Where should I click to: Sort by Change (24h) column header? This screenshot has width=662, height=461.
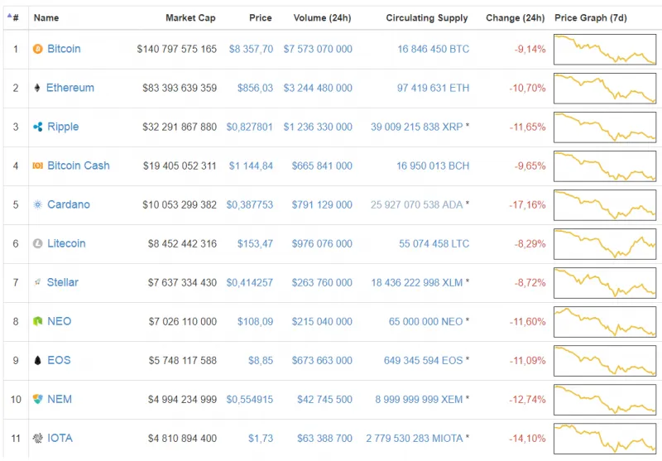tap(515, 17)
